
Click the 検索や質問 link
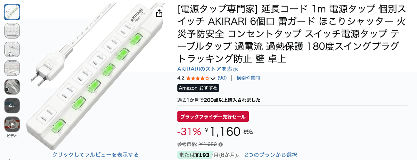pyautogui.click(x=248, y=78)
